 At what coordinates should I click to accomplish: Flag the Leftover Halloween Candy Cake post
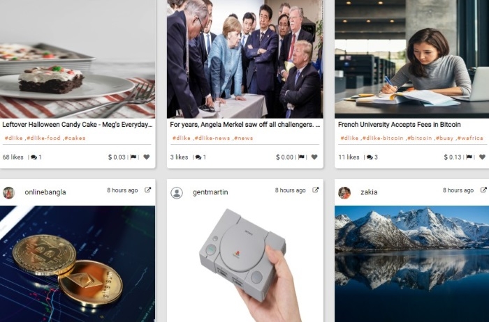133,157
